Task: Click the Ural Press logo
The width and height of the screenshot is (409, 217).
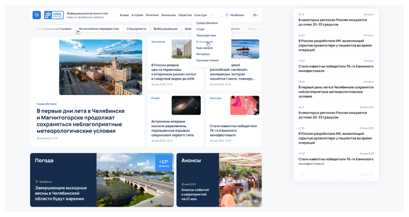Action: (x=54, y=15)
